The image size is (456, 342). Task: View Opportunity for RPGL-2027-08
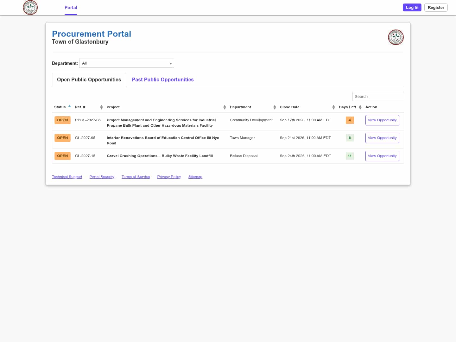point(382,120)
